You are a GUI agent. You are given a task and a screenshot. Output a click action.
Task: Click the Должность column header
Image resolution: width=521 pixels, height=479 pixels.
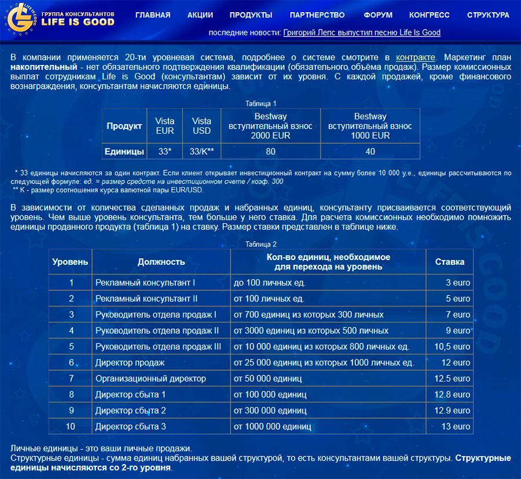click(161, 262)
